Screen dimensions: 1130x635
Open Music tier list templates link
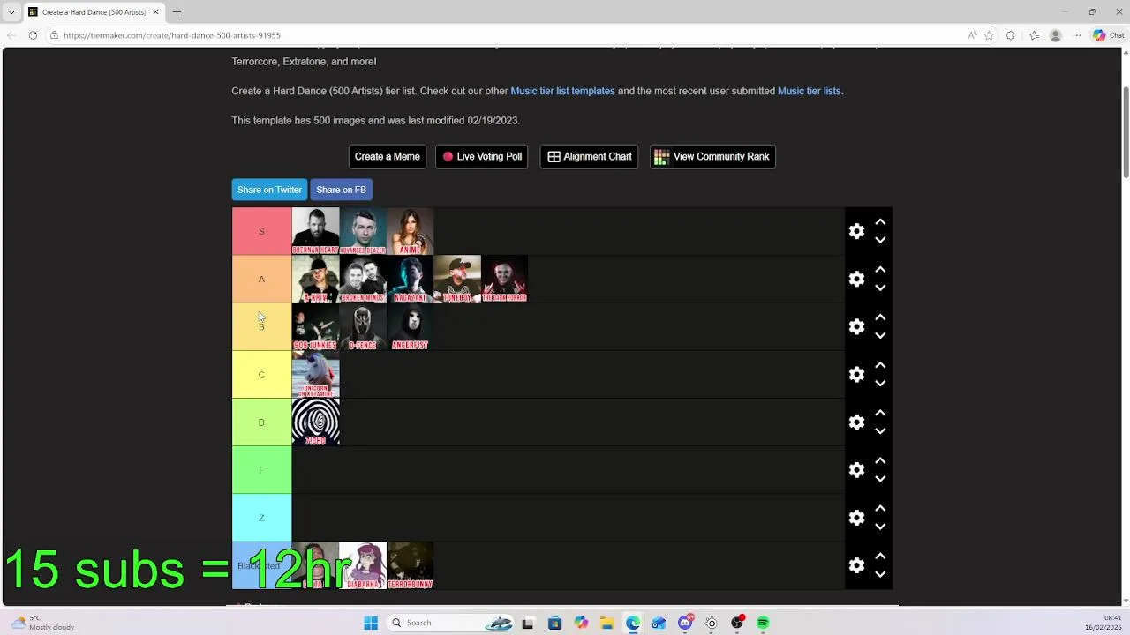click(562, 91)
